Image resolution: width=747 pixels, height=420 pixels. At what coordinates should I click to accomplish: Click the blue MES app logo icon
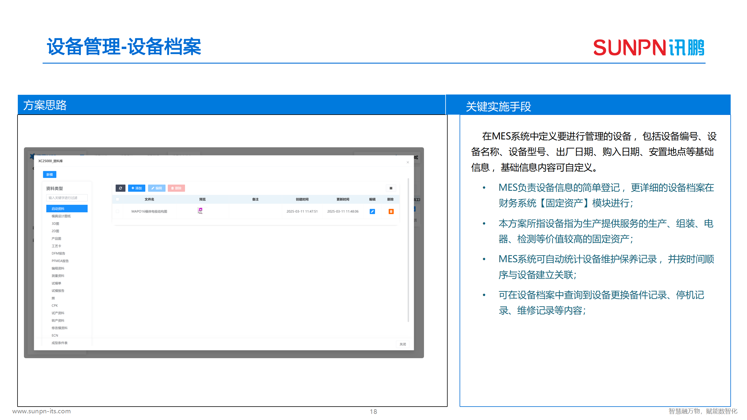pyautogui.click(x=32, y=156)
